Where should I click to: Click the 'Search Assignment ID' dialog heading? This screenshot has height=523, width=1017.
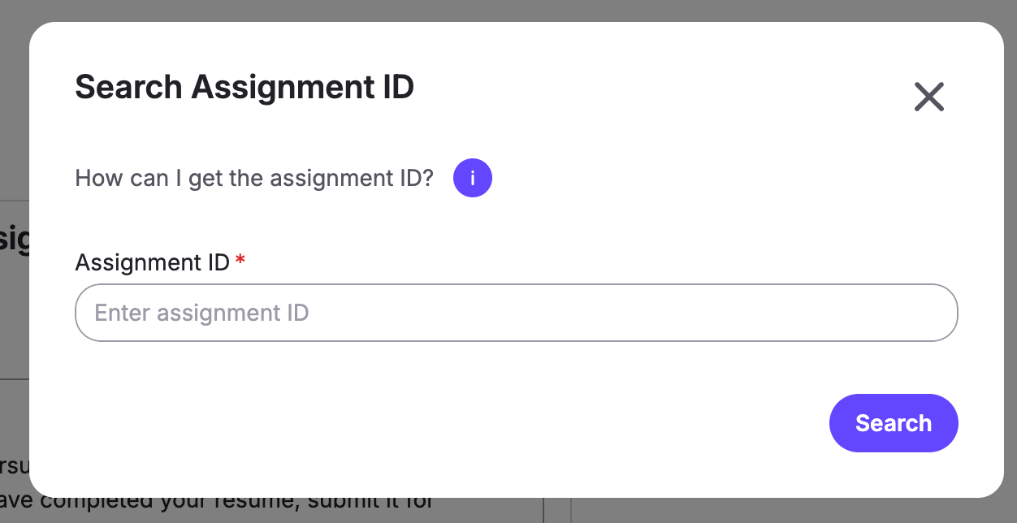click(245, 87)
